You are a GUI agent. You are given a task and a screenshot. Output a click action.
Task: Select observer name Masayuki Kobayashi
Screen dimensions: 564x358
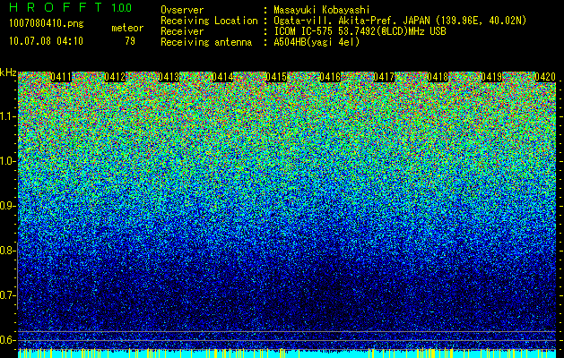click(322, 10)
